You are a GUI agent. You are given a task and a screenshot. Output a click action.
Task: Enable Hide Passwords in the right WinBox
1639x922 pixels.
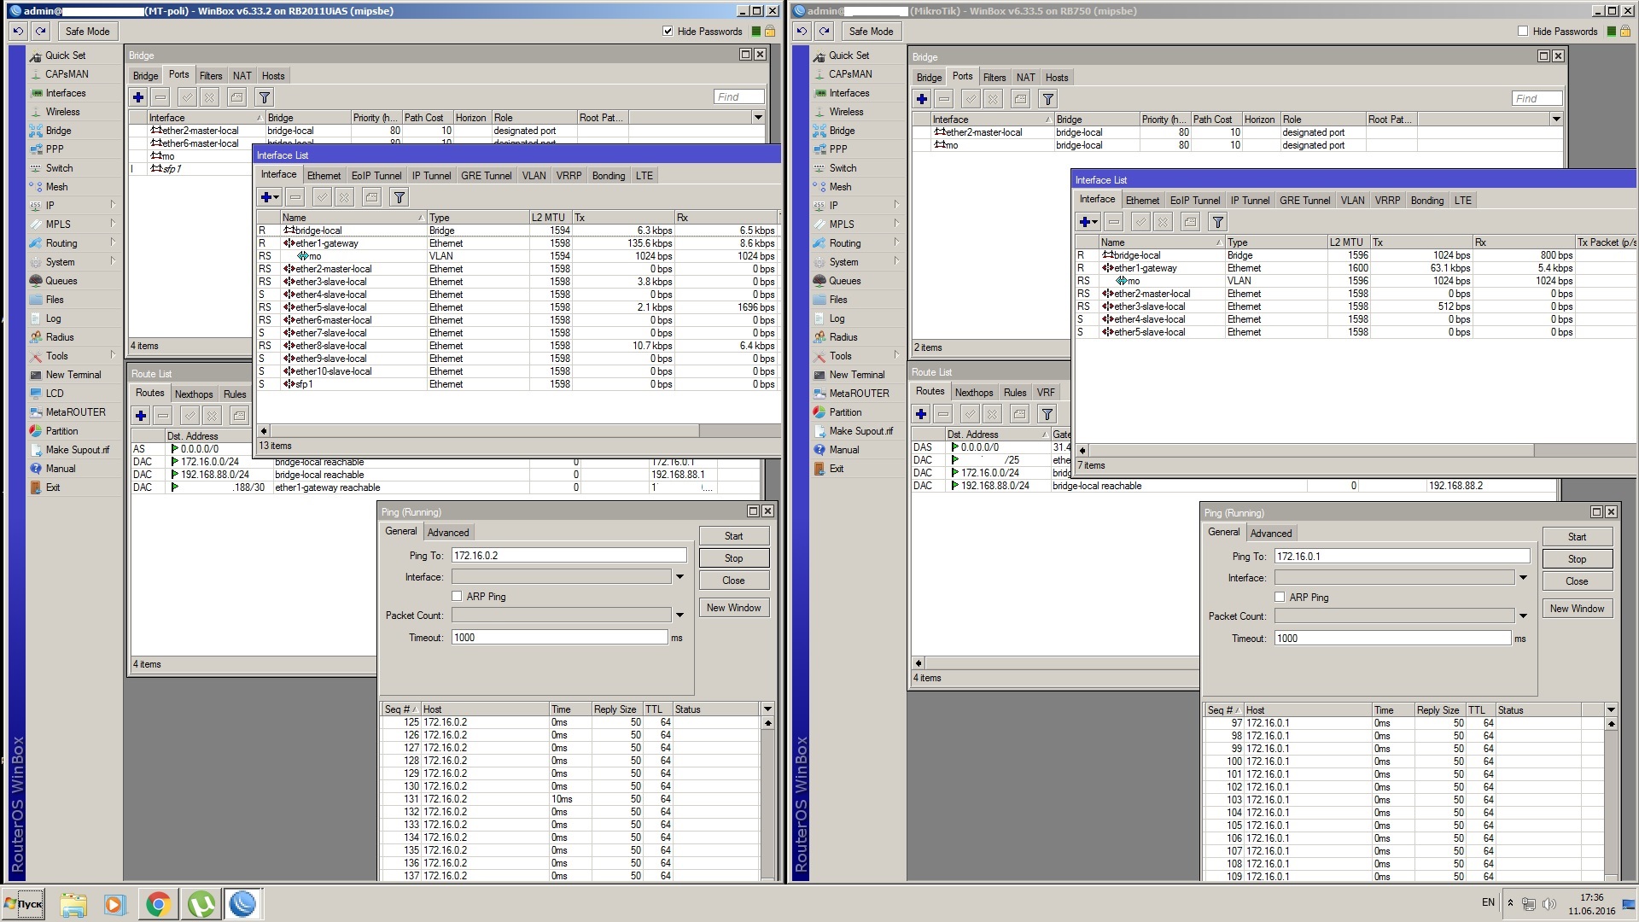pyautogui.click(x=1523, y=32)
